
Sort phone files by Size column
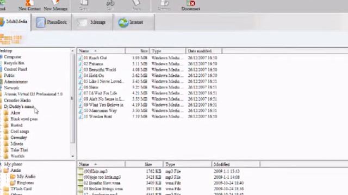[144, 164]
